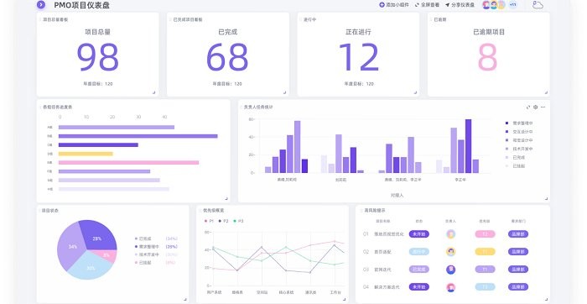Open project 04 解决方案迭代 in the risk table

pos(387,286)
